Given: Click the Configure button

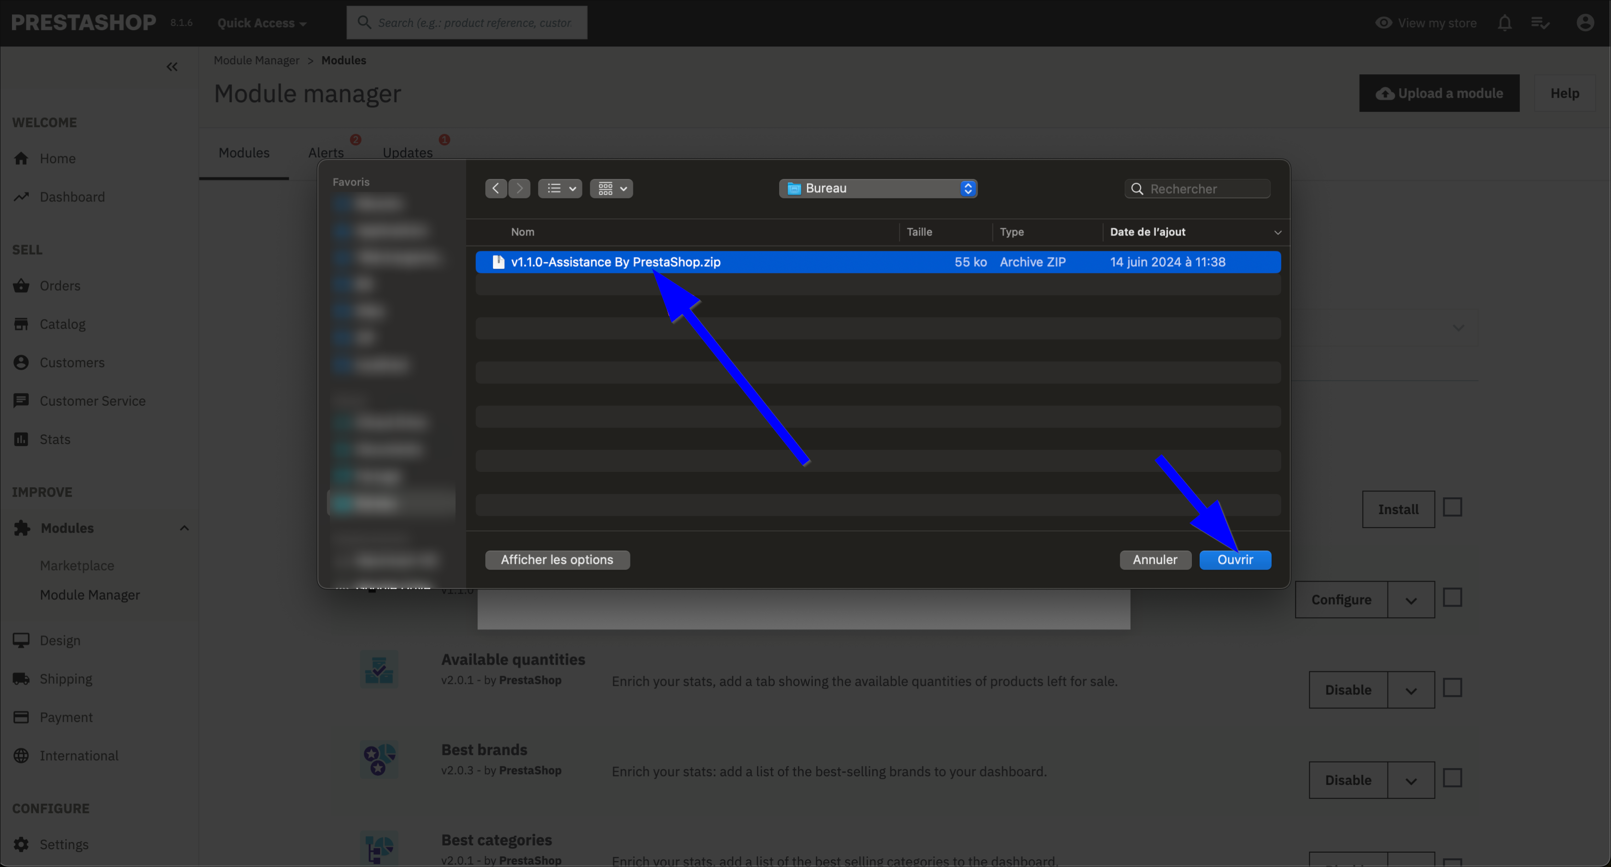Looking at the screenshot, I should [1342, 599].
